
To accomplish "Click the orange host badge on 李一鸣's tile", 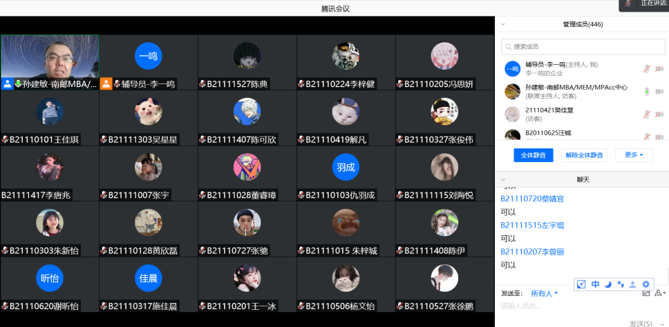I will [106, 83].
